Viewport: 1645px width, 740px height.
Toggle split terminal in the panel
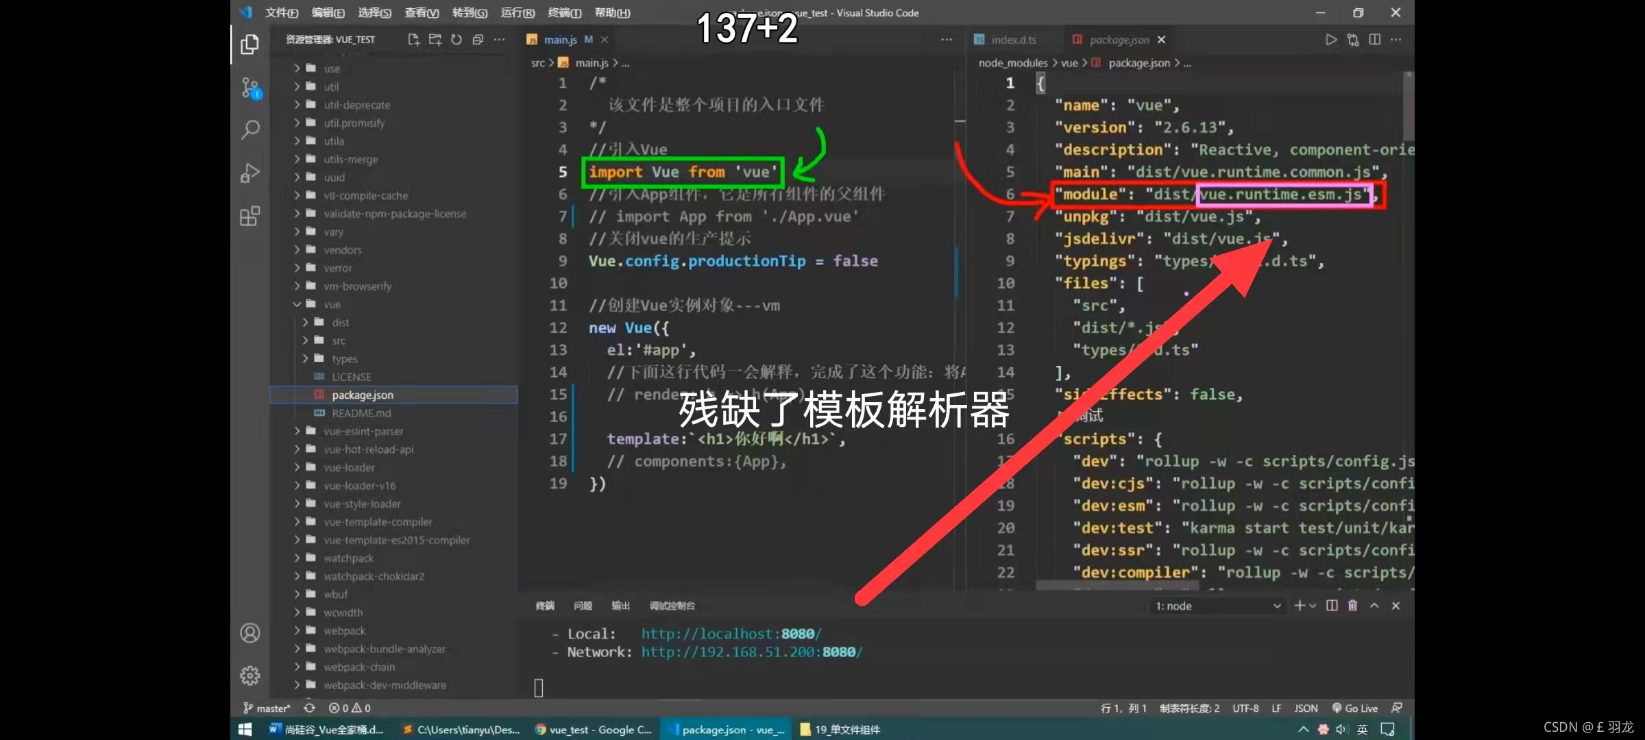tap(1332, 606)
